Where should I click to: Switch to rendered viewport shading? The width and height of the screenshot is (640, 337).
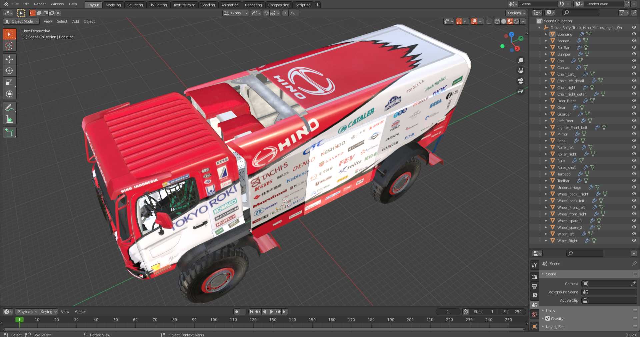click(x=516, y=21)
